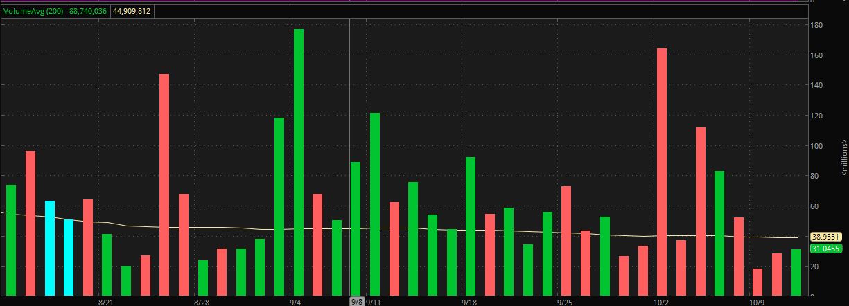Click the VolumeAvg (200) study label
Viewport: 849px width, 306px height.
click(x=33, y=11)
